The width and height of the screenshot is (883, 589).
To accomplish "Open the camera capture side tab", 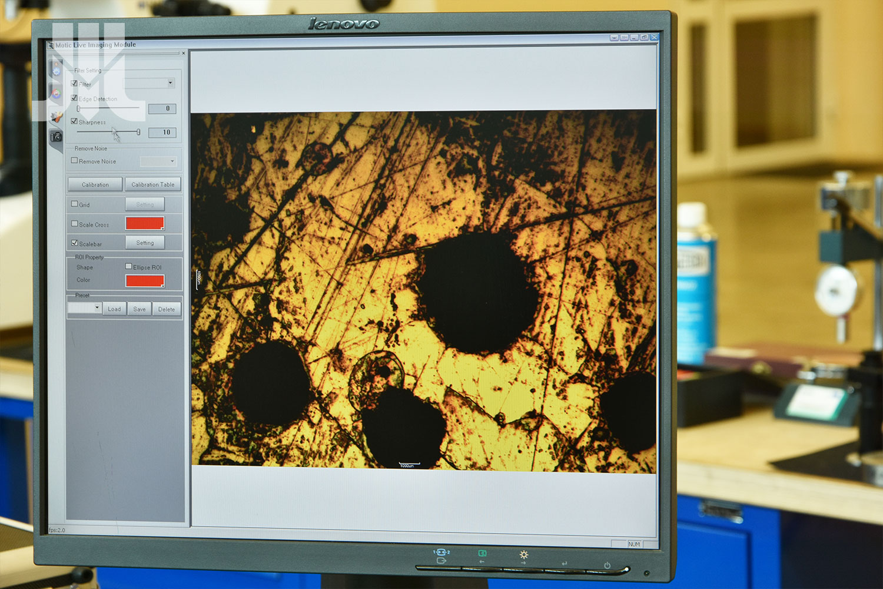I will 56,137.
